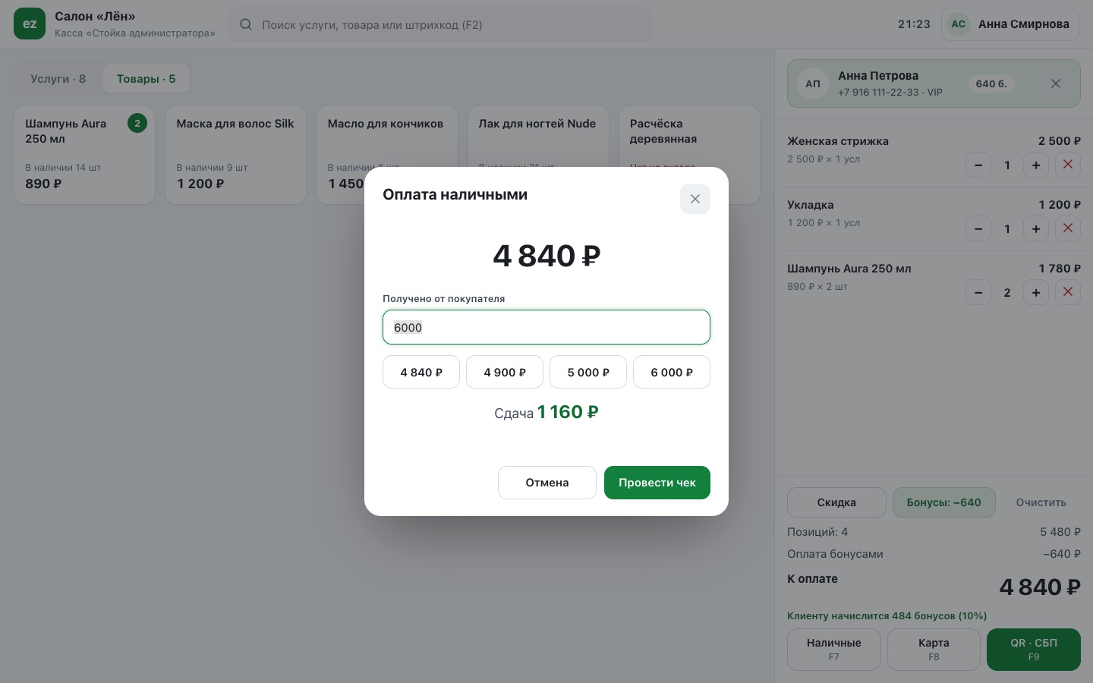The image size is (1093, 683).
Task: Increase quantity of Женская стрижка
Action: pos(1036,165)
